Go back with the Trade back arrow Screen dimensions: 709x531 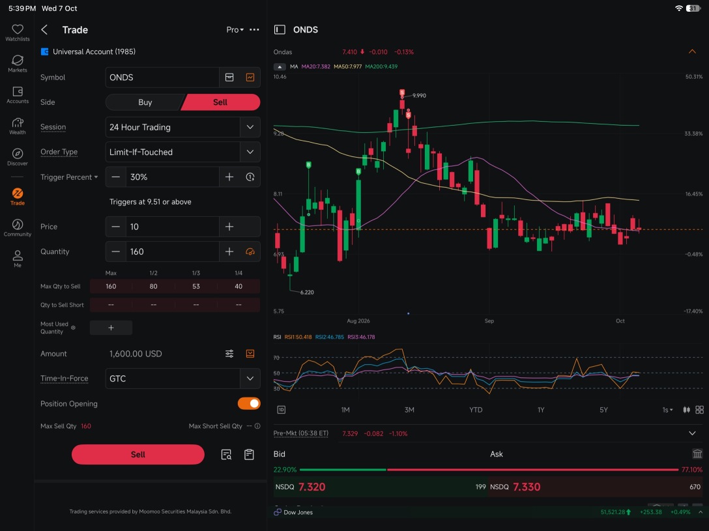coord(44,30)
